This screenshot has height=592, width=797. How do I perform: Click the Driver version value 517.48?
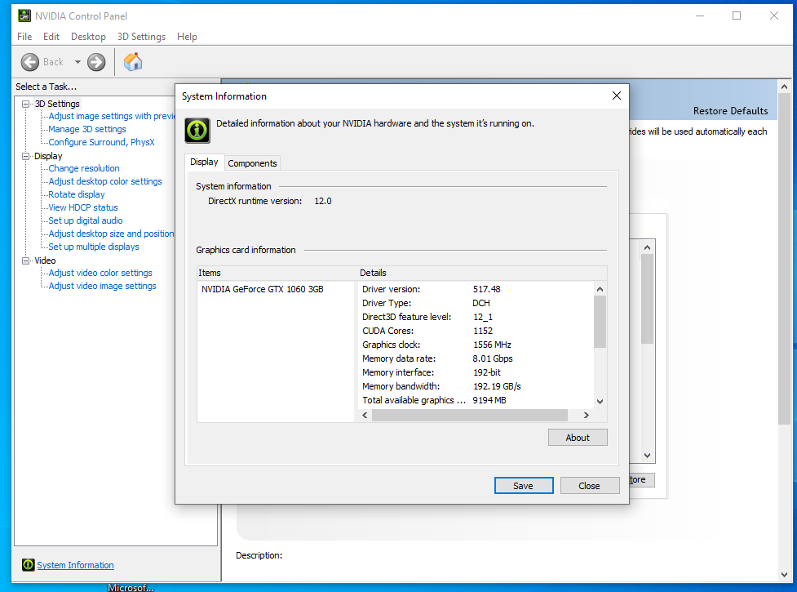(486, 289)
